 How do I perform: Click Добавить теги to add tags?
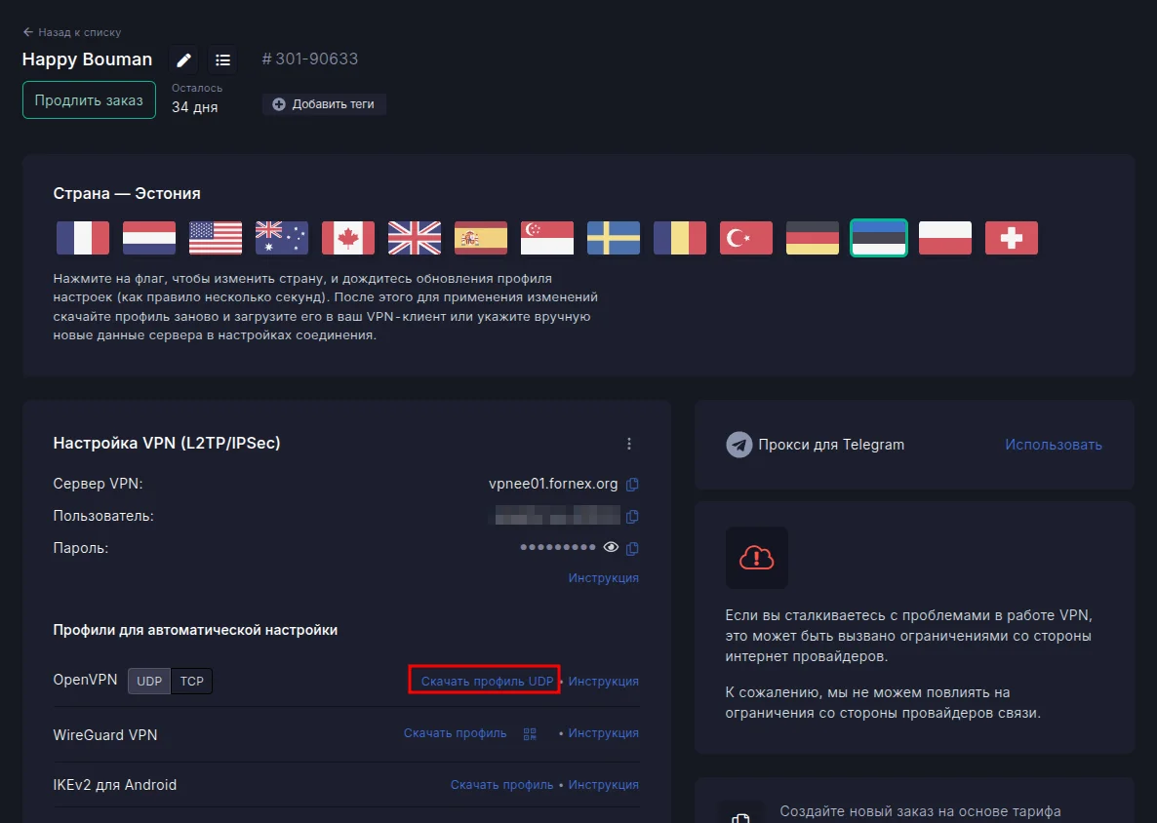coord(324,104)
